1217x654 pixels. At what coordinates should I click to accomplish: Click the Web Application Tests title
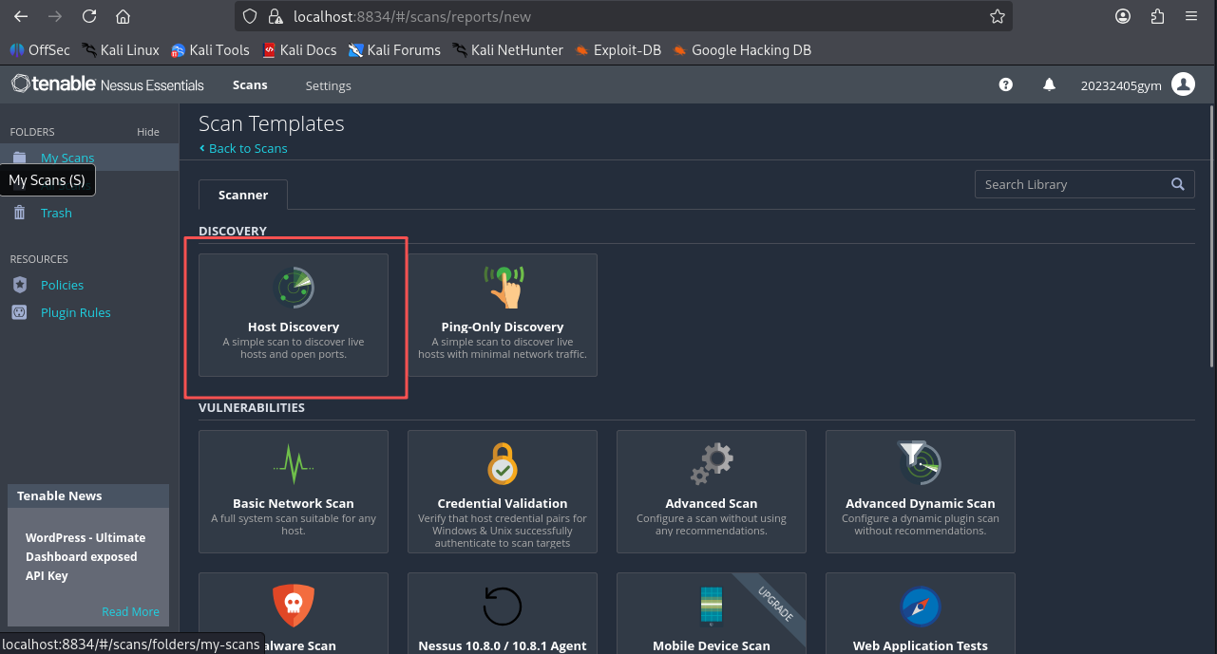tap(921, 645)
